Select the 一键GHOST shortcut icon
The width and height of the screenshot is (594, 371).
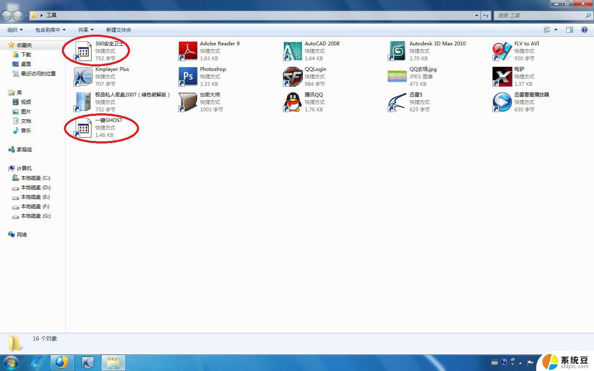point(83,128)
